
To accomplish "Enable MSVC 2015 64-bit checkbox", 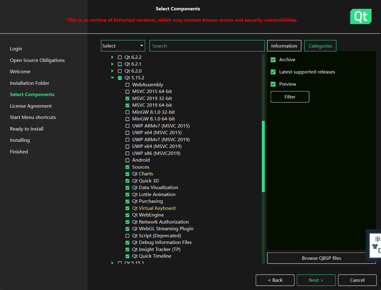I will [127, 91].
